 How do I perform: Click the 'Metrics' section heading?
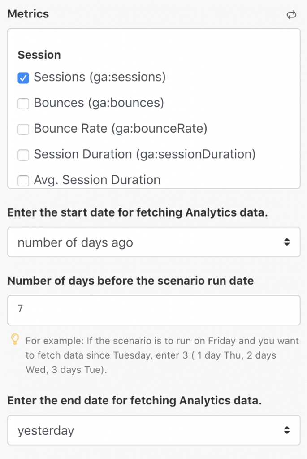pyautogui.click(x=28, y=14)
